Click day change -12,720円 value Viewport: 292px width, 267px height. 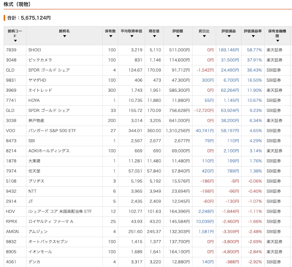point(204,110)
